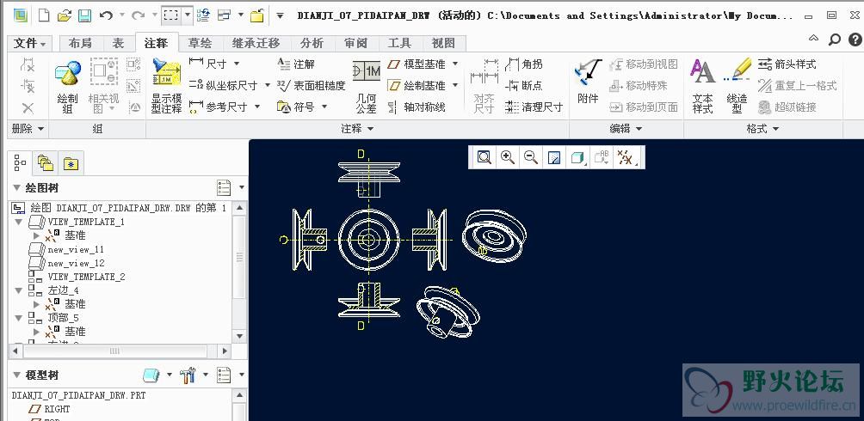Switch to the 分析 analysis tab
The height and width of the screenshot is (421, 864).
[312, 43]
